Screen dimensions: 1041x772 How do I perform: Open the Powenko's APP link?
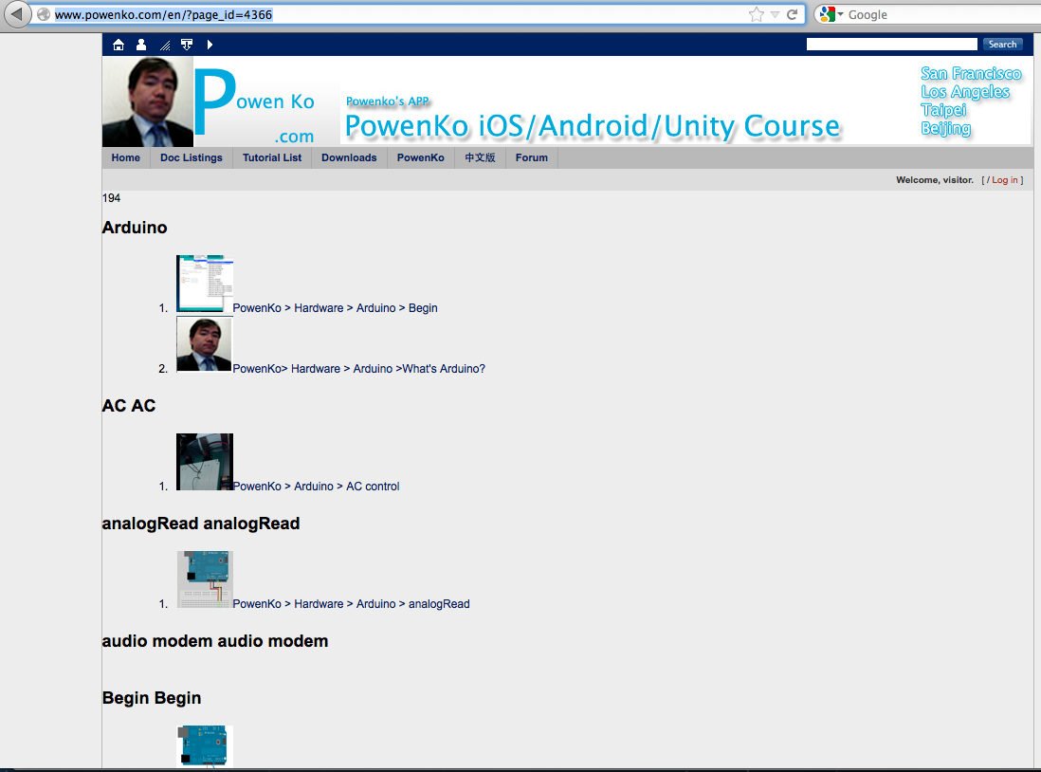click(388, 101)
